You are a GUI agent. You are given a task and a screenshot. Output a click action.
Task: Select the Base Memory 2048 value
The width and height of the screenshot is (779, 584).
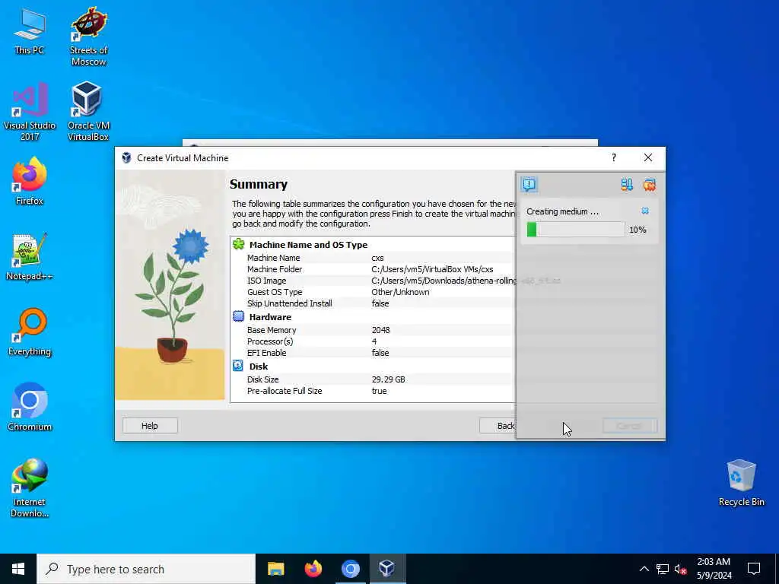point(380,330)
